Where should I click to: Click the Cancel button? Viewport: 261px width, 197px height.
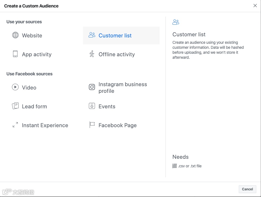coord(247,189)
